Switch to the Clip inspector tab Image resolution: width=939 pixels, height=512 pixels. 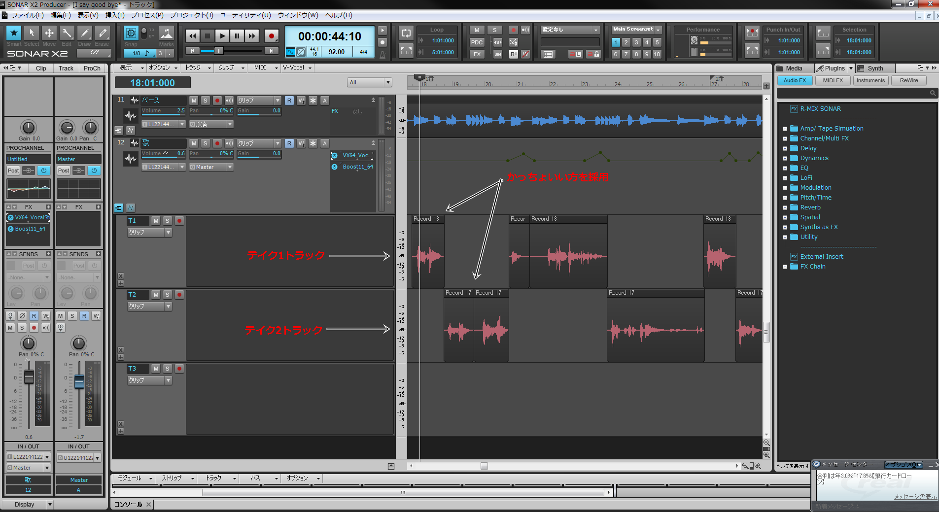[41, 68]
